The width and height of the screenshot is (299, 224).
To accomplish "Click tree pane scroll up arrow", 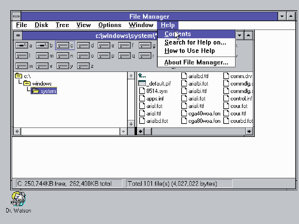I will 131,76.
